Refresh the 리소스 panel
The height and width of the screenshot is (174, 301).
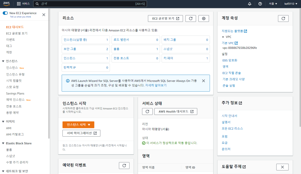pos(191,18)
